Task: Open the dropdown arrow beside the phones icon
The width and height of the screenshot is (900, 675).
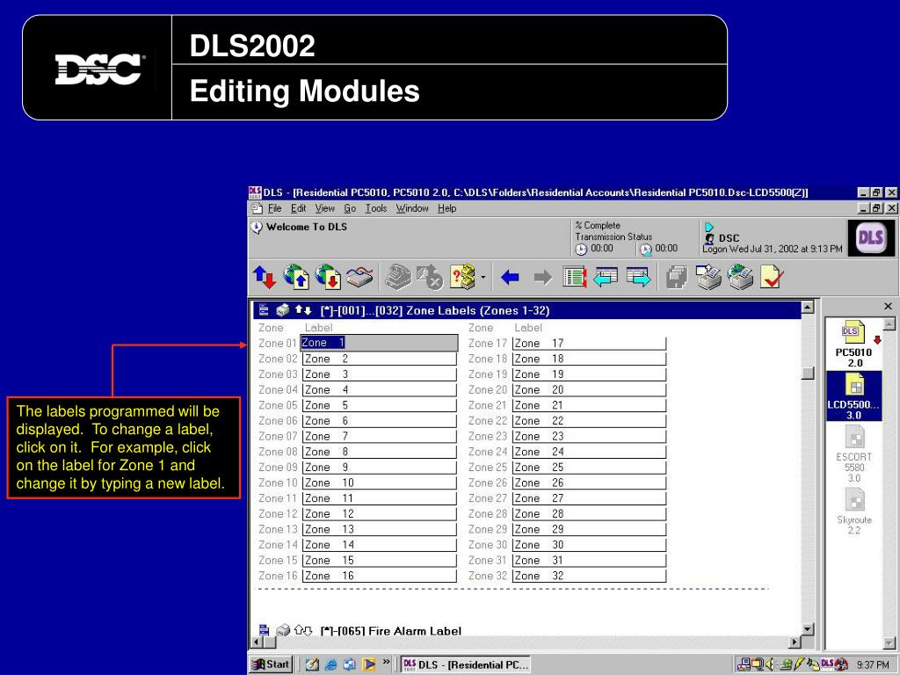Action: pos(483,278)
